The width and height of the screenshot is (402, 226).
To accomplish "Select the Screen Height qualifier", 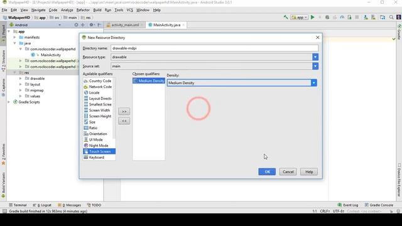I will click(x=99, y=116).
